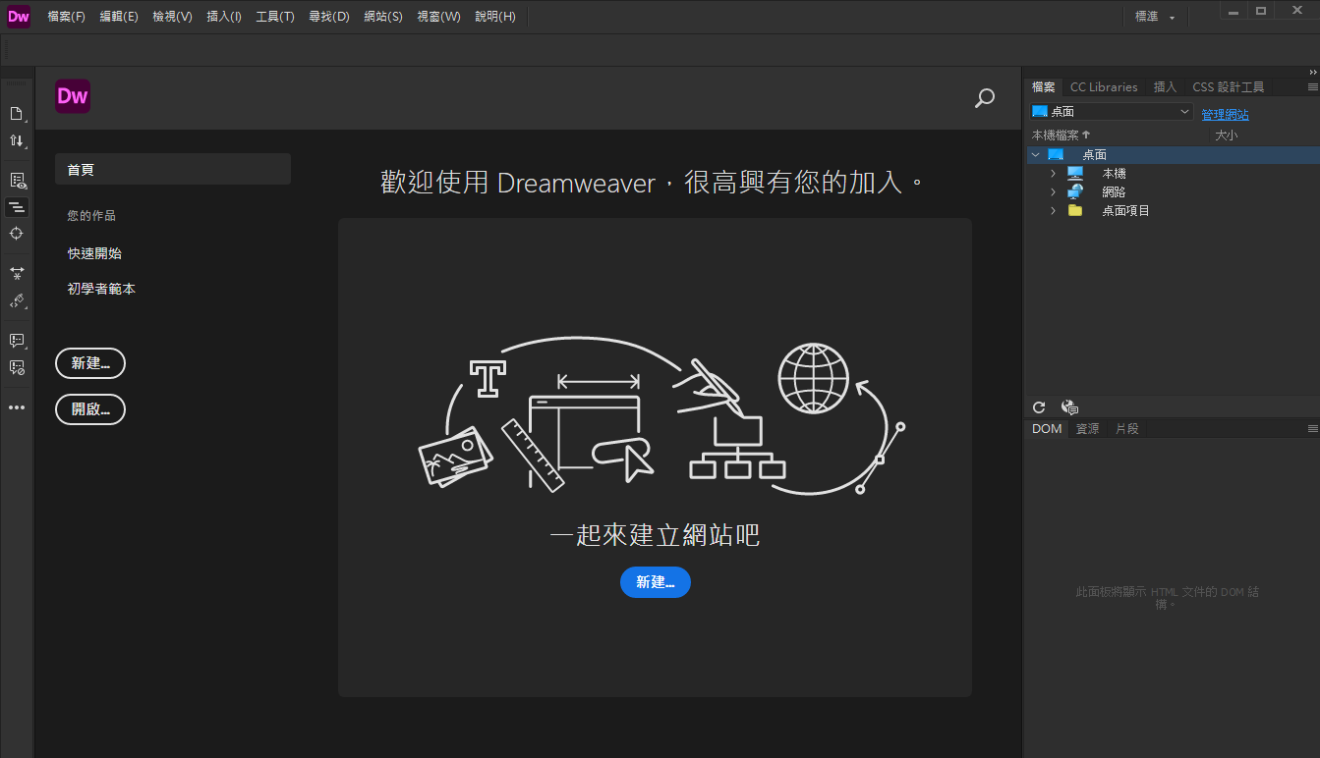
Task: Expand the 桌面項目 tree node
Action: [1053, 210]
